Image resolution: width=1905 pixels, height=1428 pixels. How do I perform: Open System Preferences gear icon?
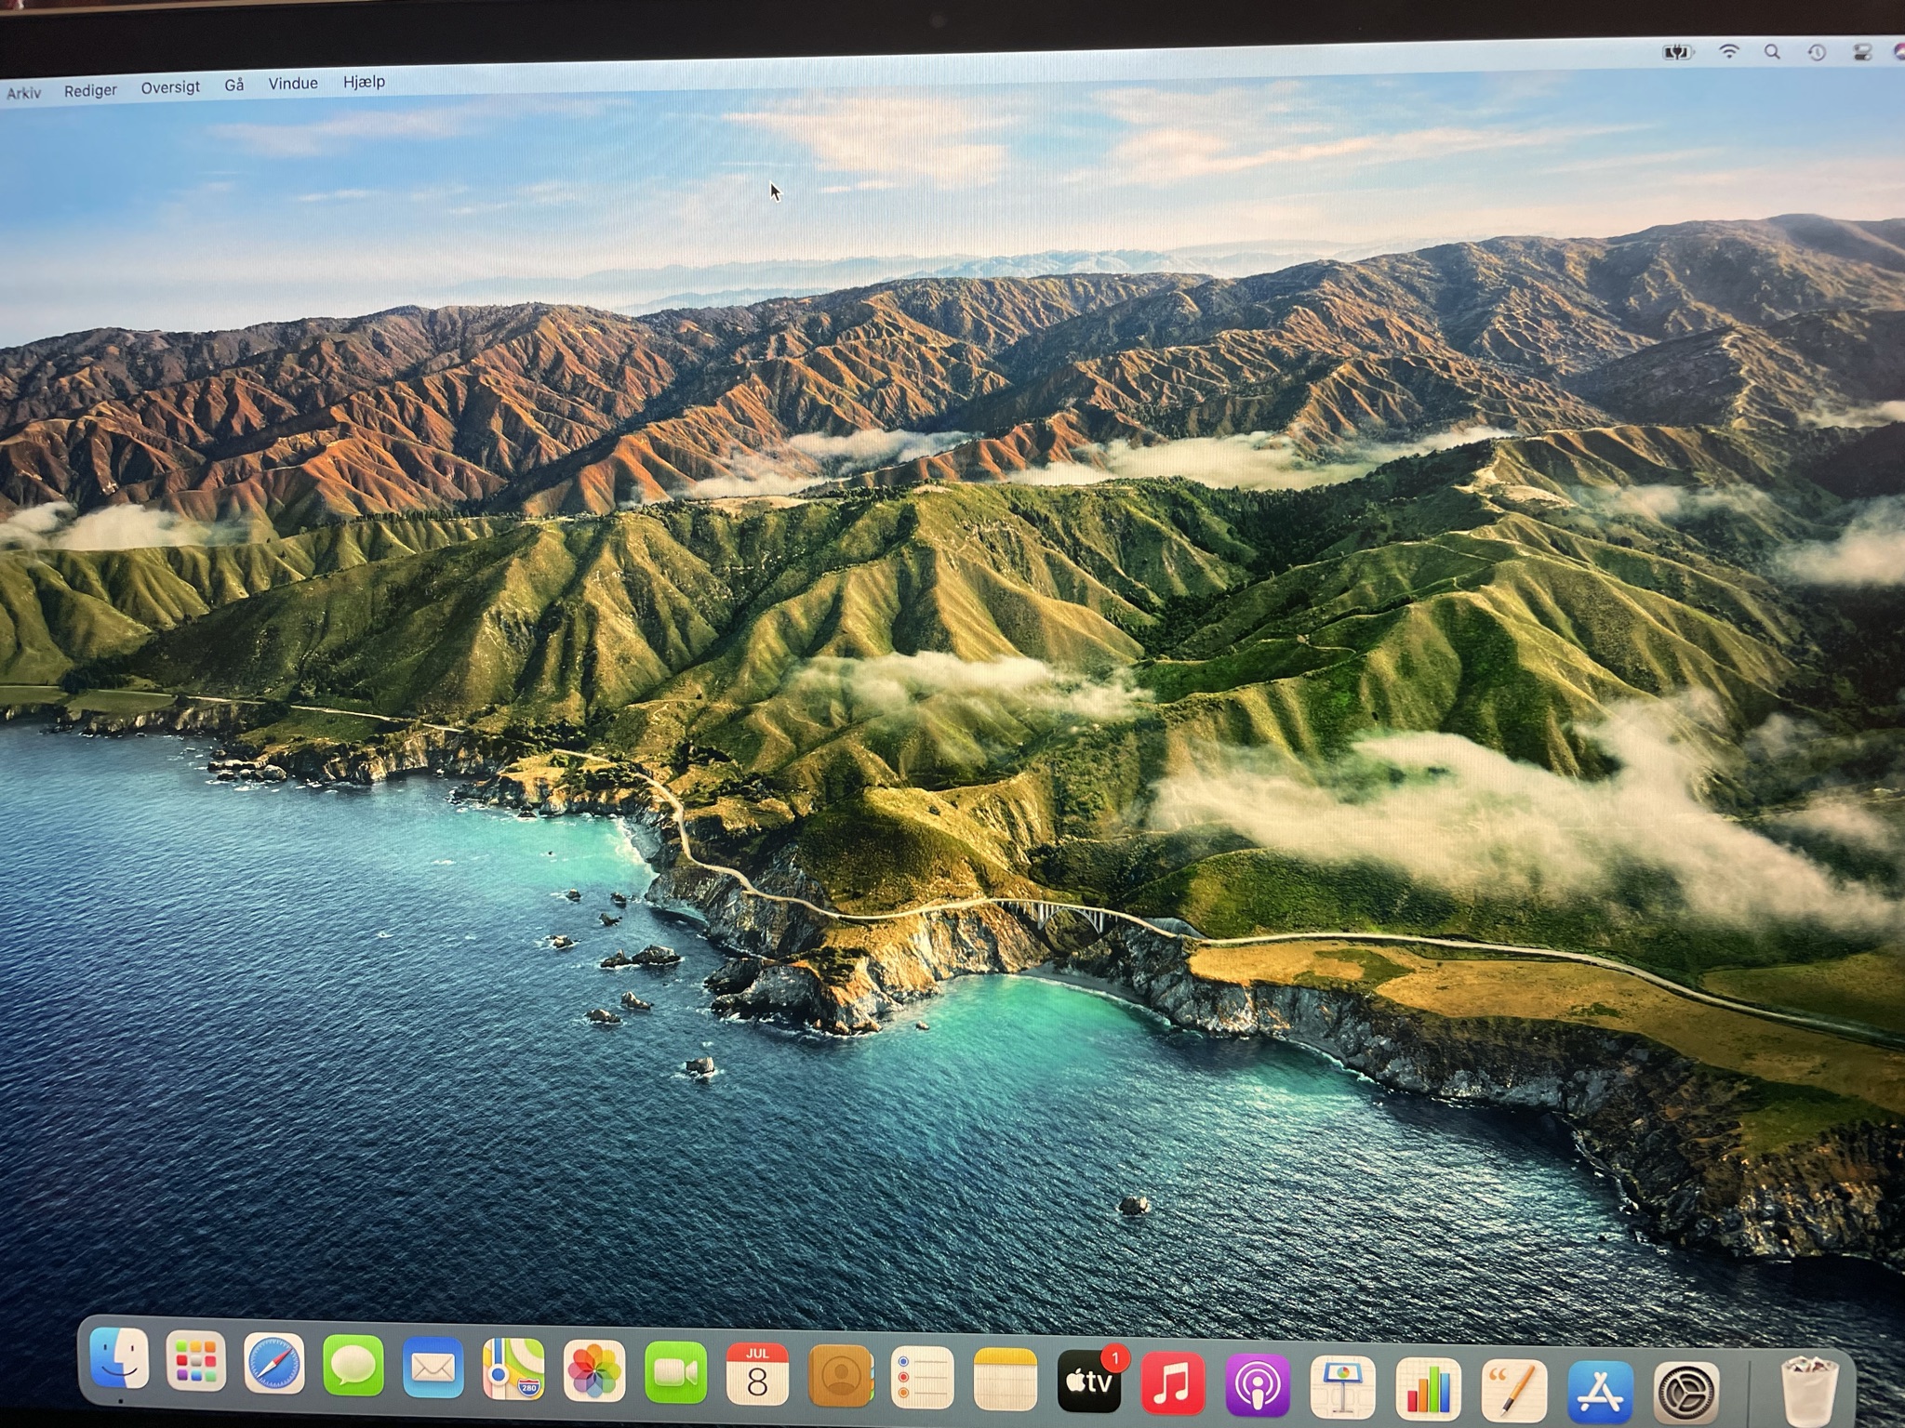(x=1685, y=1393)
